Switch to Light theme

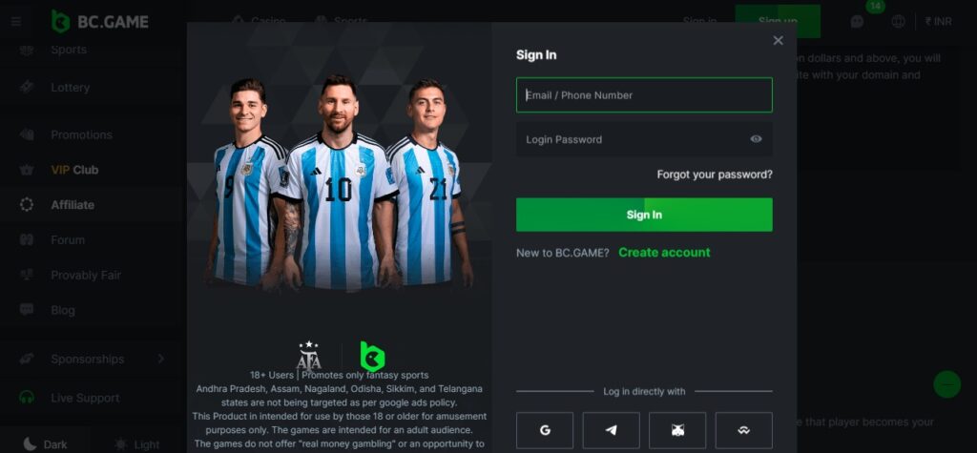coord(137,444)
